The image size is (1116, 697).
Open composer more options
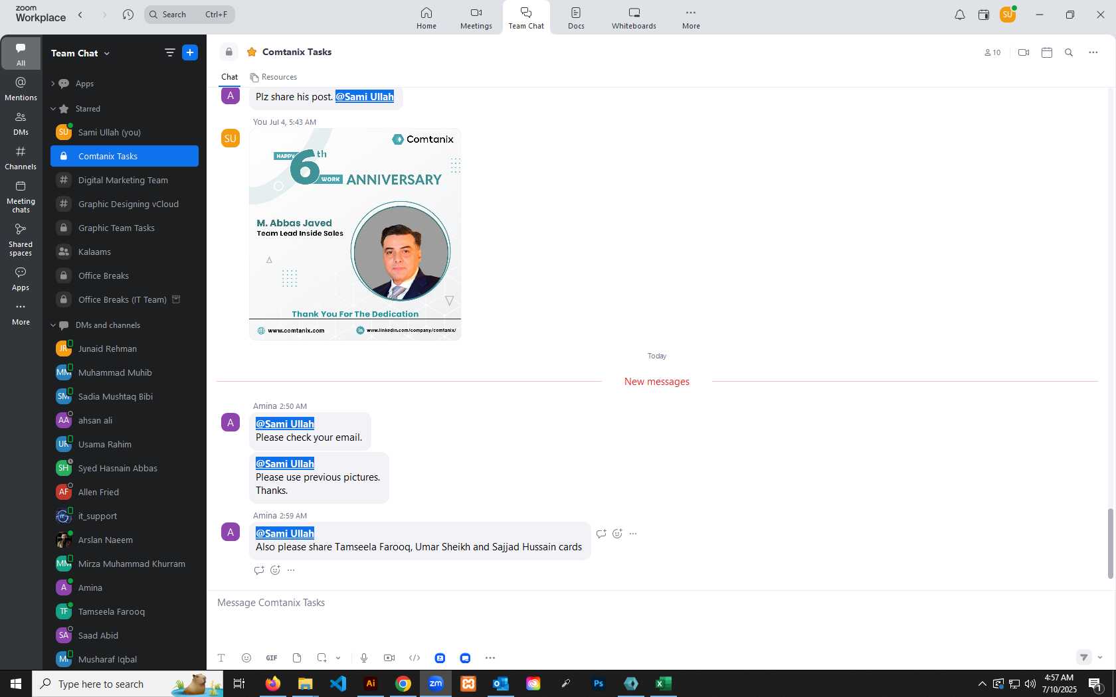[x=490, y=658]
